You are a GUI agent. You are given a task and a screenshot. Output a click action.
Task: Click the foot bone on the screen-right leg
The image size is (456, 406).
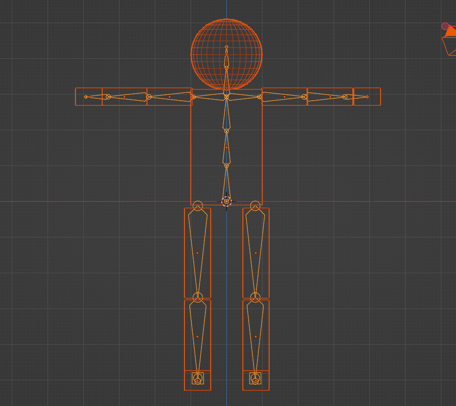tap(255, 378)
